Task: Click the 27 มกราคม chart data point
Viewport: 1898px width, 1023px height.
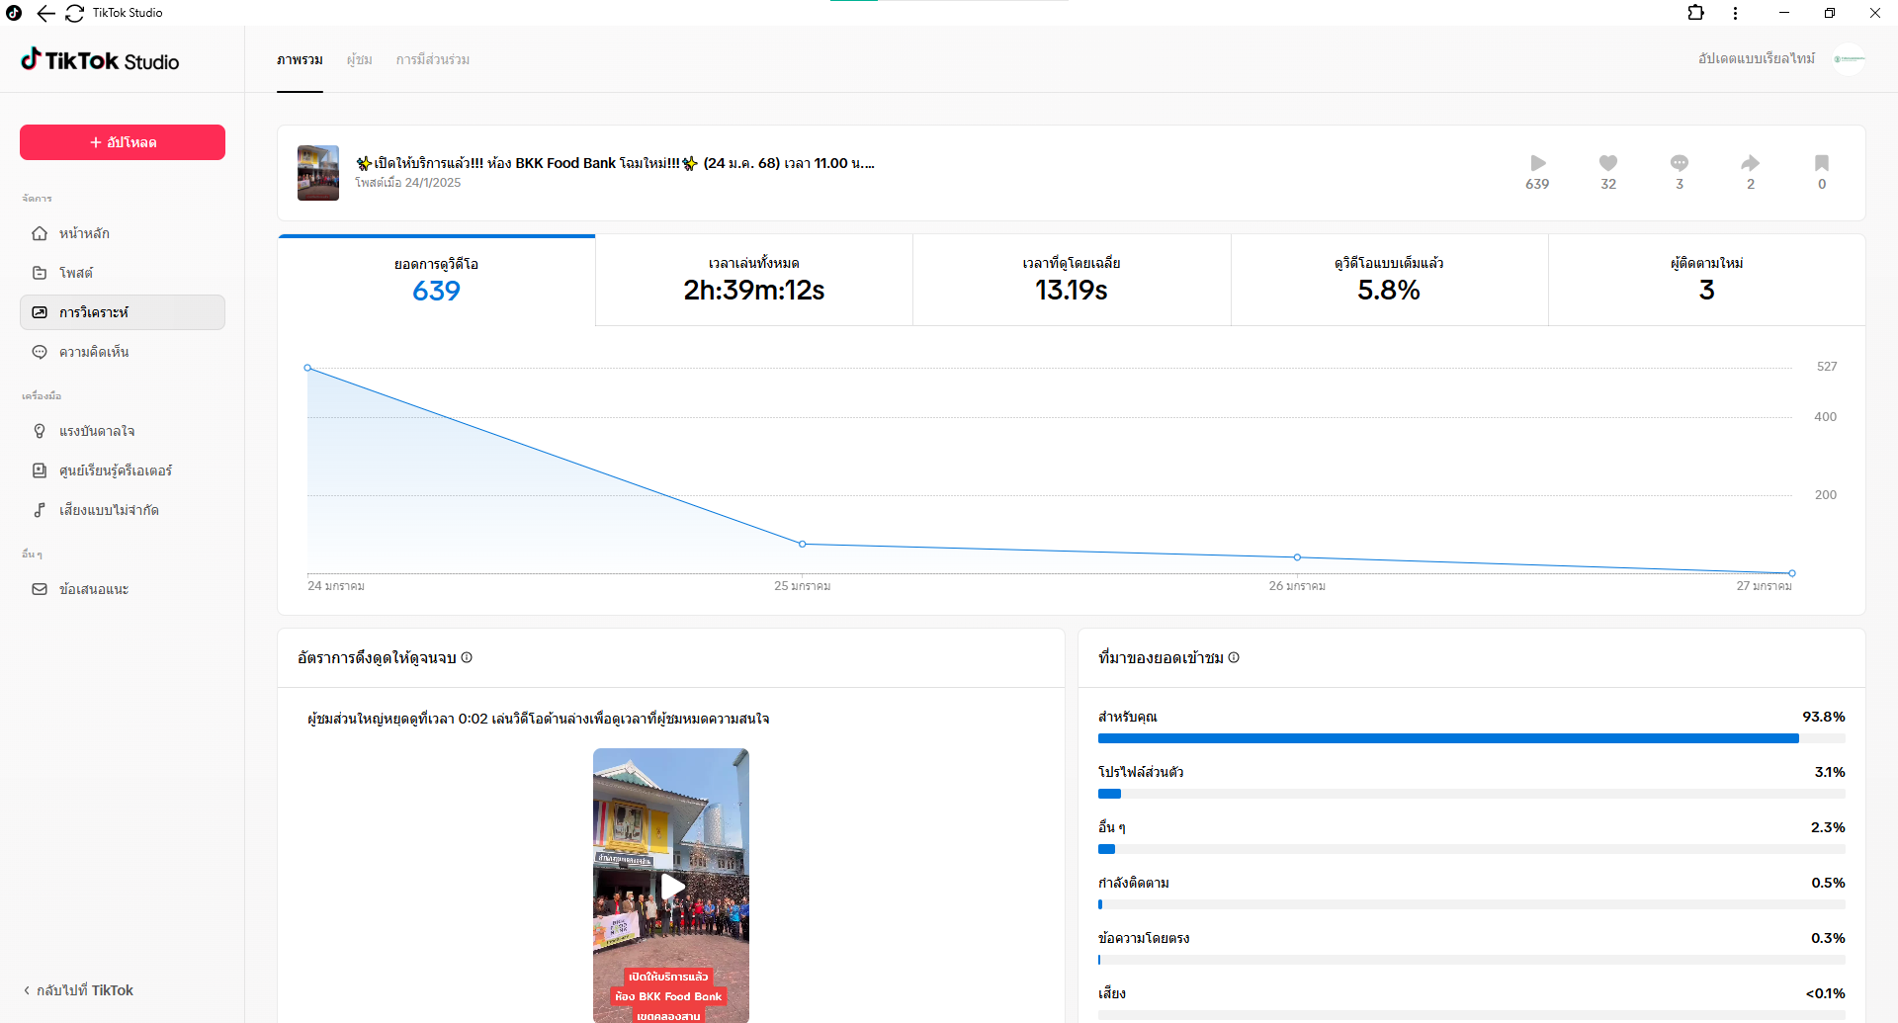Action: [x=1792, y=573]
